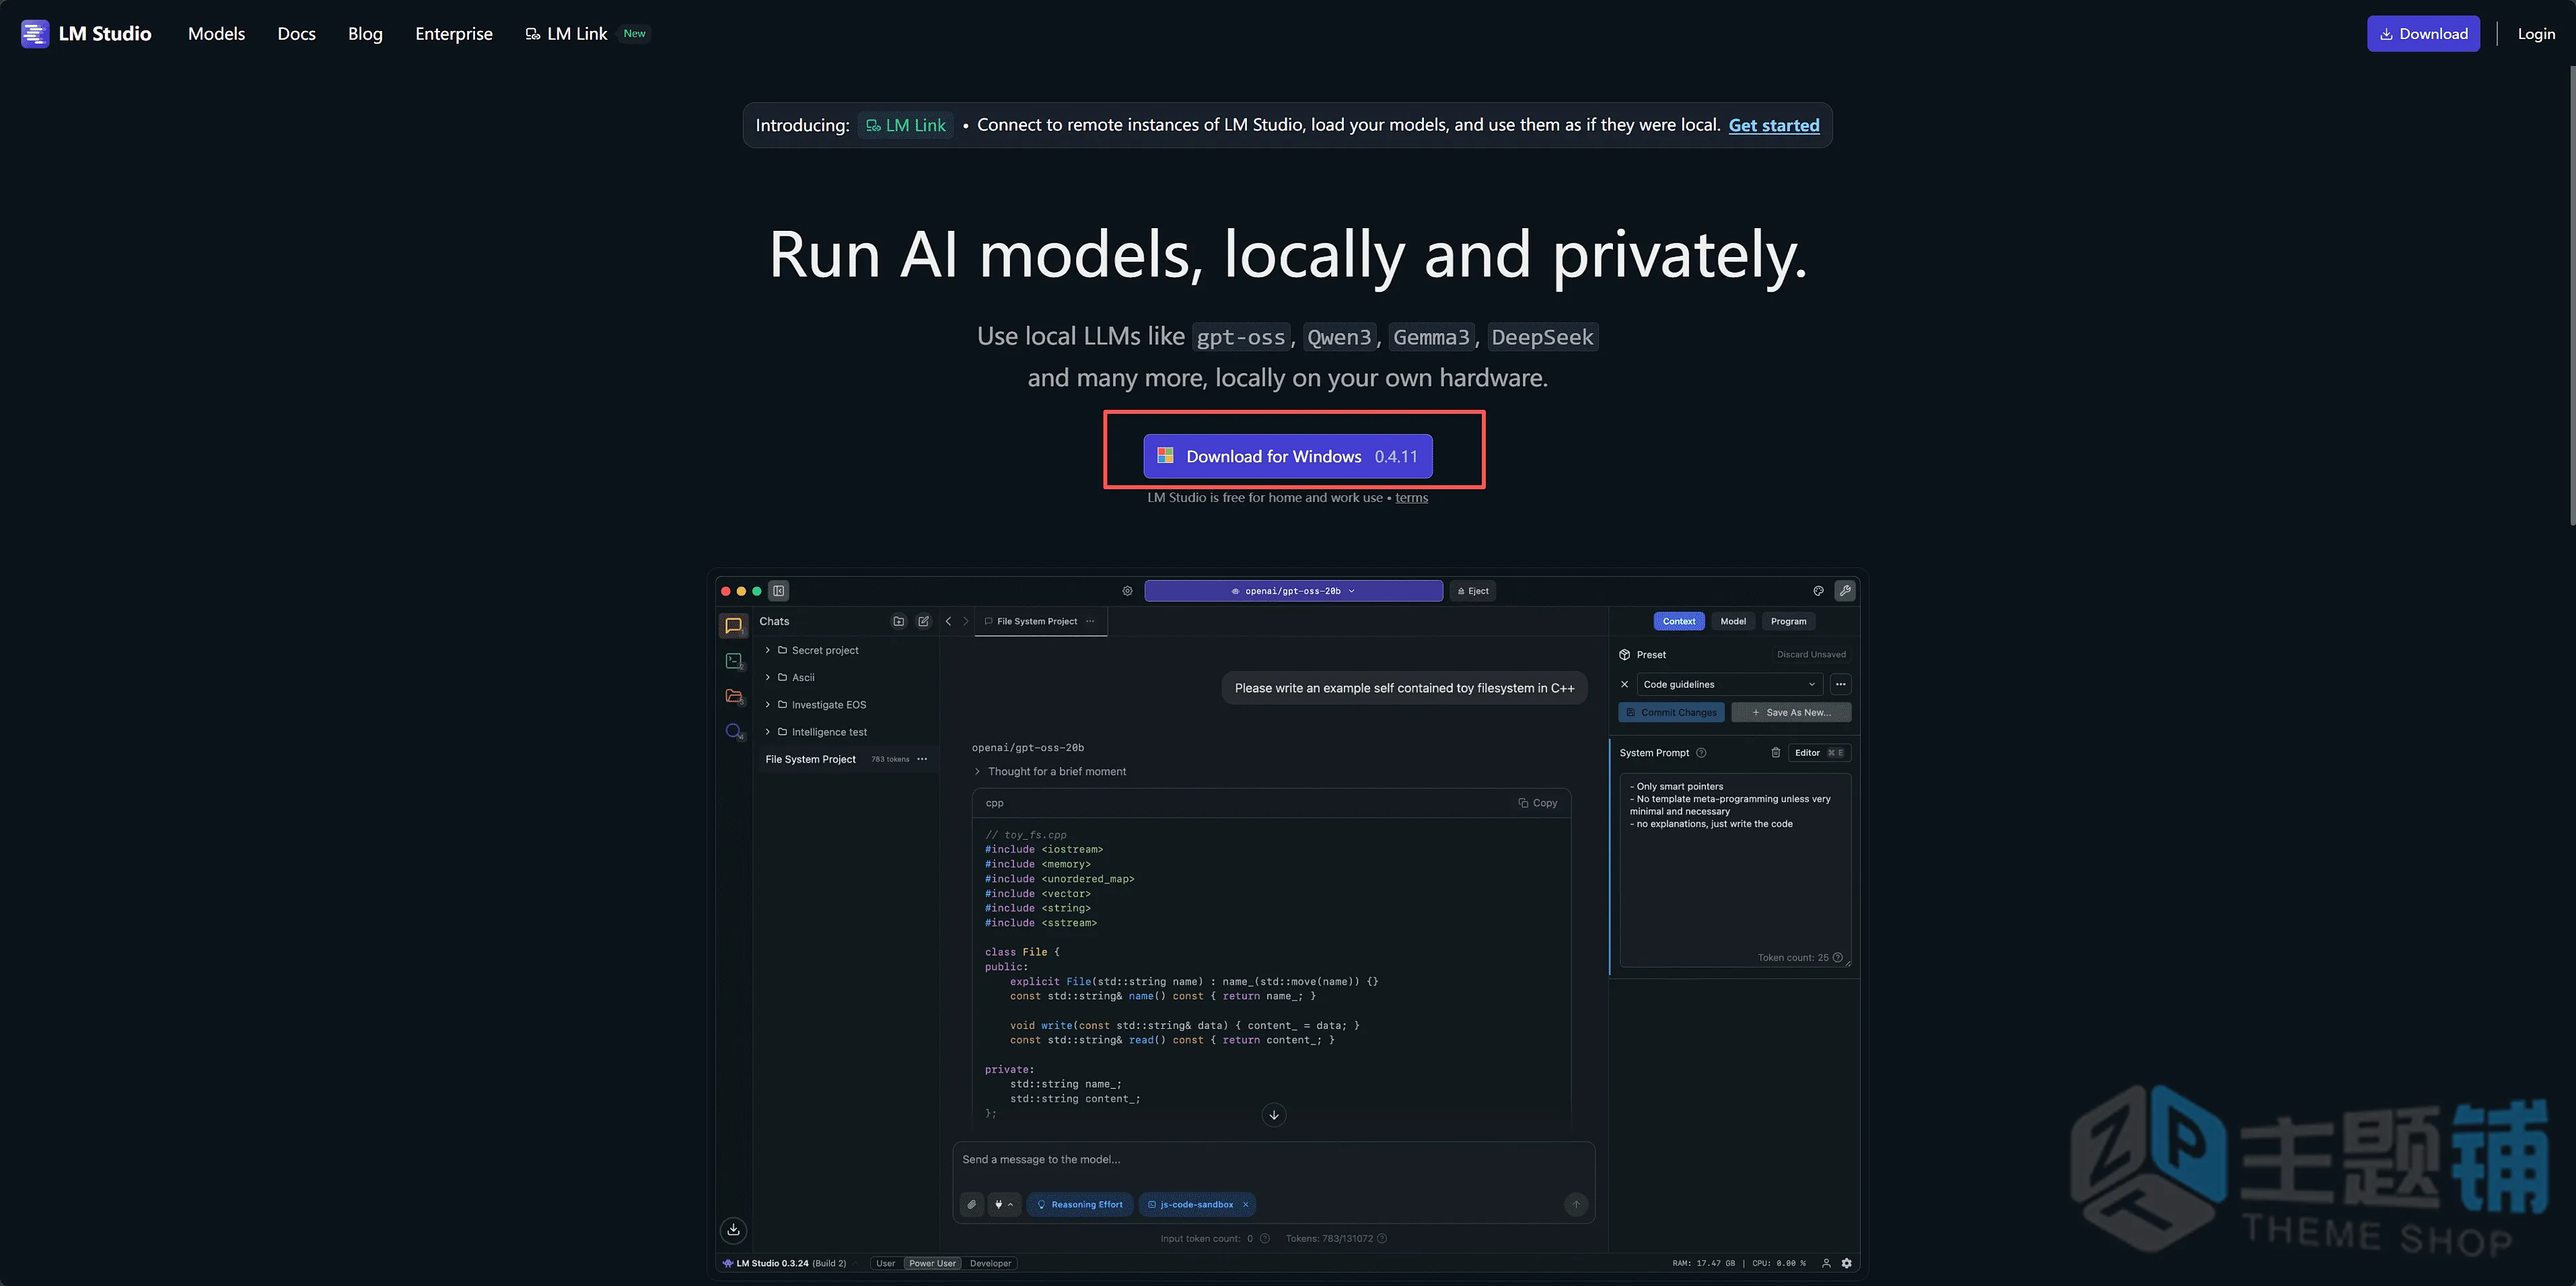Image resolution: width=2576 pixels, height=1286 pixels.
Task: Select the Chats sidebar icon
Action: 734,626
